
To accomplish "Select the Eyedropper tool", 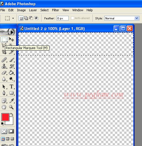I will pyautogui.click(x=11, y=101).
